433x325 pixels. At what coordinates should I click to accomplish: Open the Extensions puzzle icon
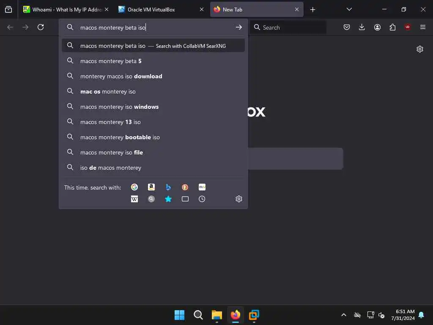(392, 27)
